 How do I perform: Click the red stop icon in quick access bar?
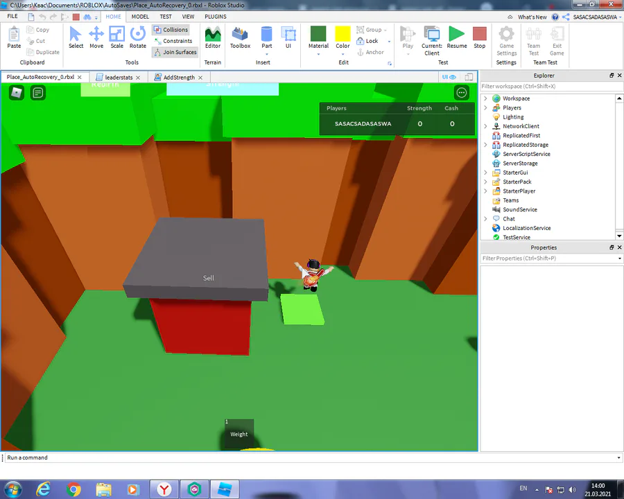coord(76,17)
